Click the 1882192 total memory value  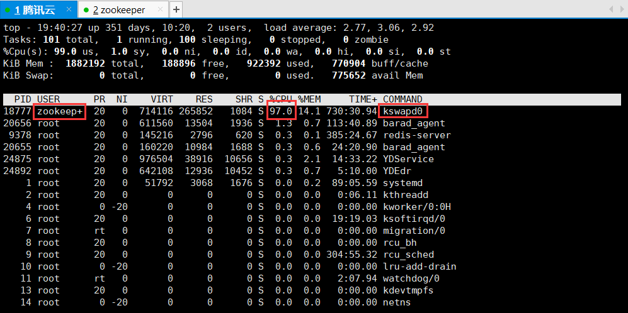coord(85,63)
